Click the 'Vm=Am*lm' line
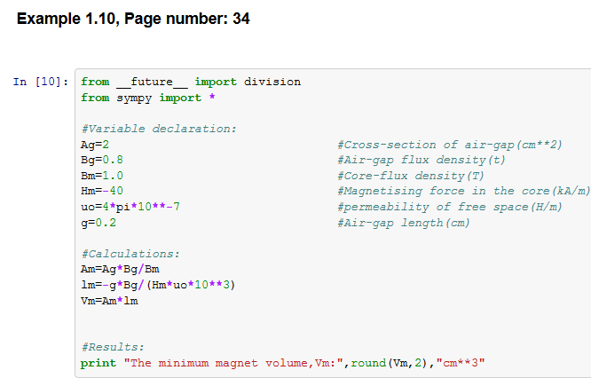The width and height of the screenshot is (591, 378). pos(108,301)
